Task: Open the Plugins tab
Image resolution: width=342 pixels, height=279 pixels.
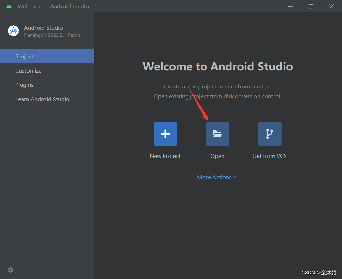Action: point(47,85)
